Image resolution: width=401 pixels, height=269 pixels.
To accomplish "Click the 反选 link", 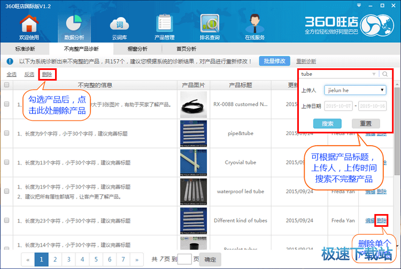I will click(x=29, y=74).
